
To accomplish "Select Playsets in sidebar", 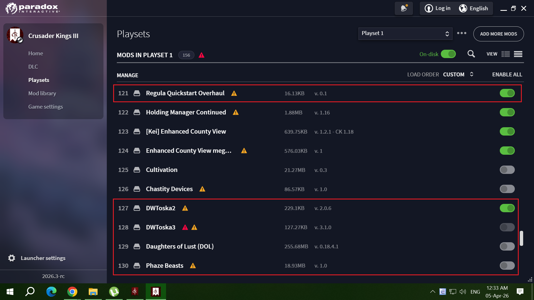I will point(39,80).
